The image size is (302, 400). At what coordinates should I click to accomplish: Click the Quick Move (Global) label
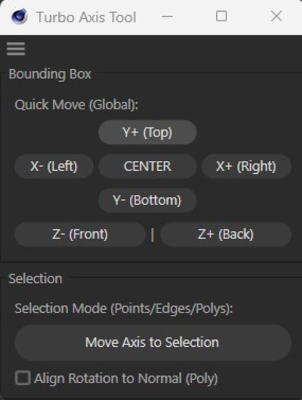pos(76,105)
